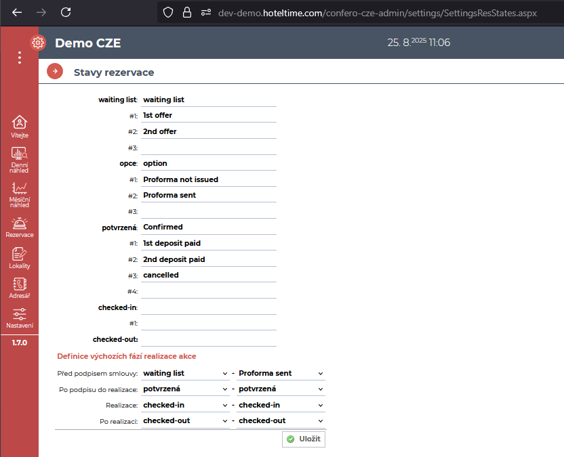Click the waiting list name field
The height and width of the screenshot is (457, 564).
209,100
